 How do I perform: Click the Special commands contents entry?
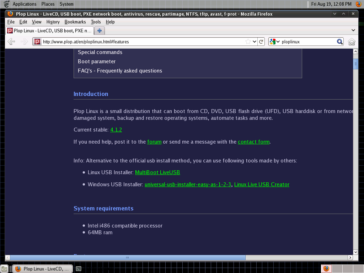100,52
